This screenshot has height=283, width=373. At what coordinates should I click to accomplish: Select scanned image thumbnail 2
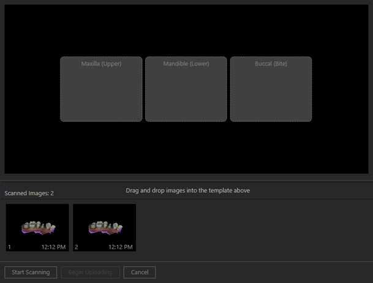point(104,227)
